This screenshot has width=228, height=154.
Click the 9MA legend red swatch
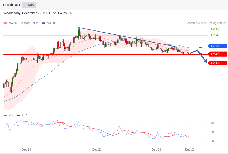[19, 115]
